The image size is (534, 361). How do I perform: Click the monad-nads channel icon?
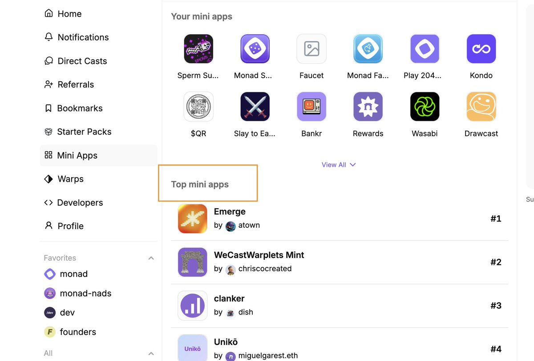(50, 293)
